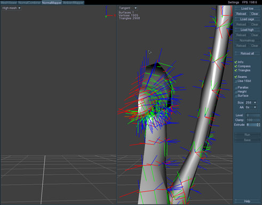Open Settings in the top bar

pyautogui.click(x=233, y=2)
